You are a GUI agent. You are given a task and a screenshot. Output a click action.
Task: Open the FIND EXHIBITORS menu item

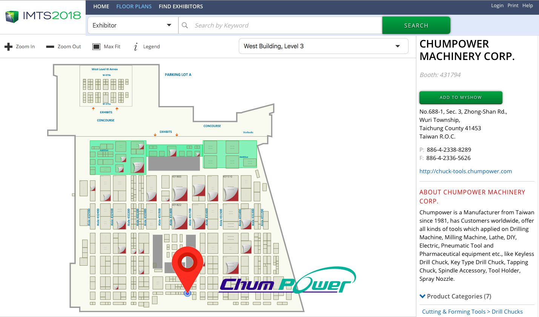click(181, 6)
